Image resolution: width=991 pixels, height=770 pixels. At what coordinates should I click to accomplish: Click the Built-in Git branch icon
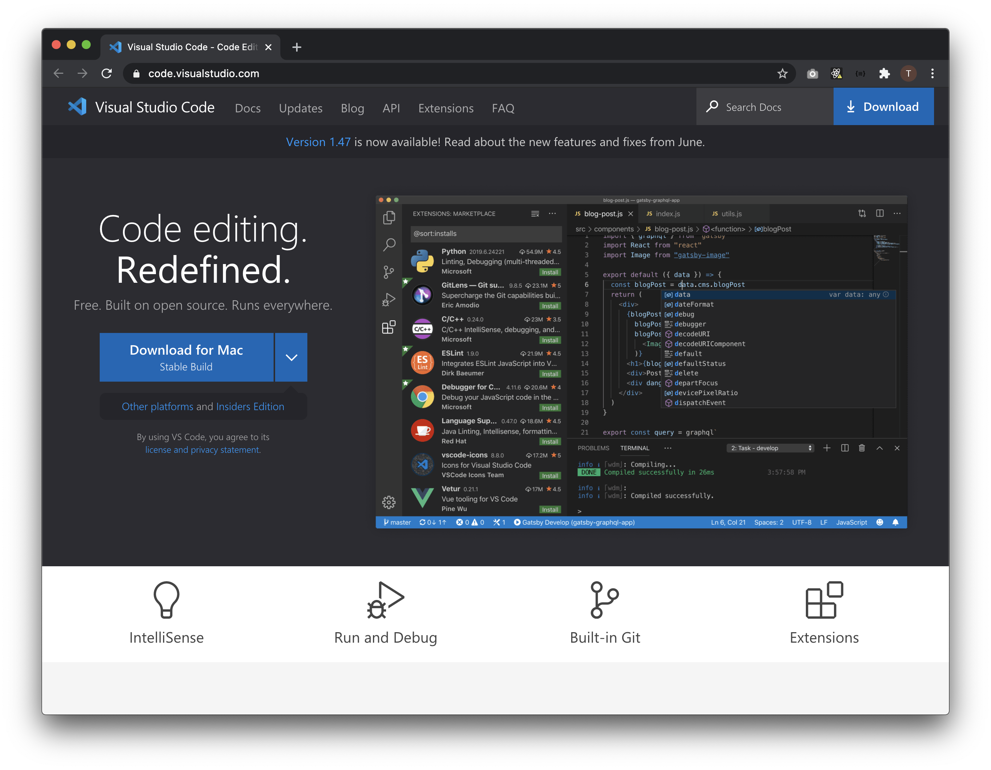[605, 600]
